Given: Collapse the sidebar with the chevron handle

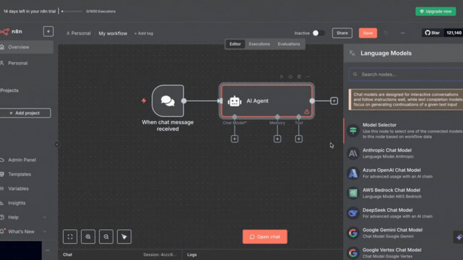Looking at the screenshot, I should pos(57,144).
